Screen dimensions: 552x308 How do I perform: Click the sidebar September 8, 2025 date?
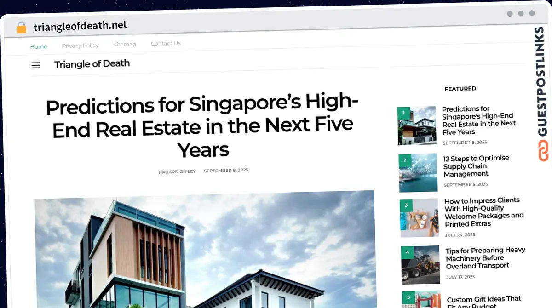pos(465,143)
